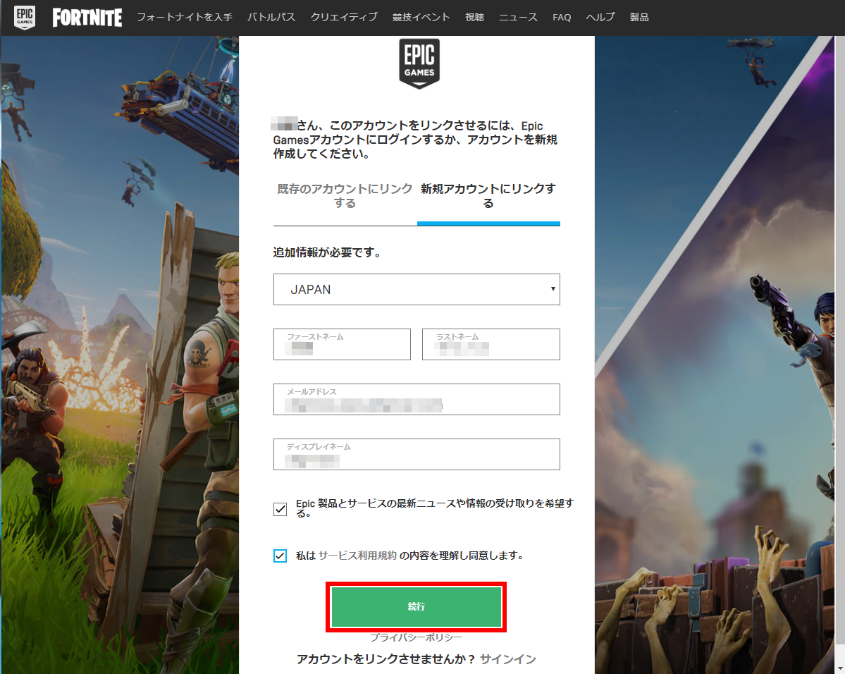Click the scrollbar down arrow at bottom right

[839, 668]
